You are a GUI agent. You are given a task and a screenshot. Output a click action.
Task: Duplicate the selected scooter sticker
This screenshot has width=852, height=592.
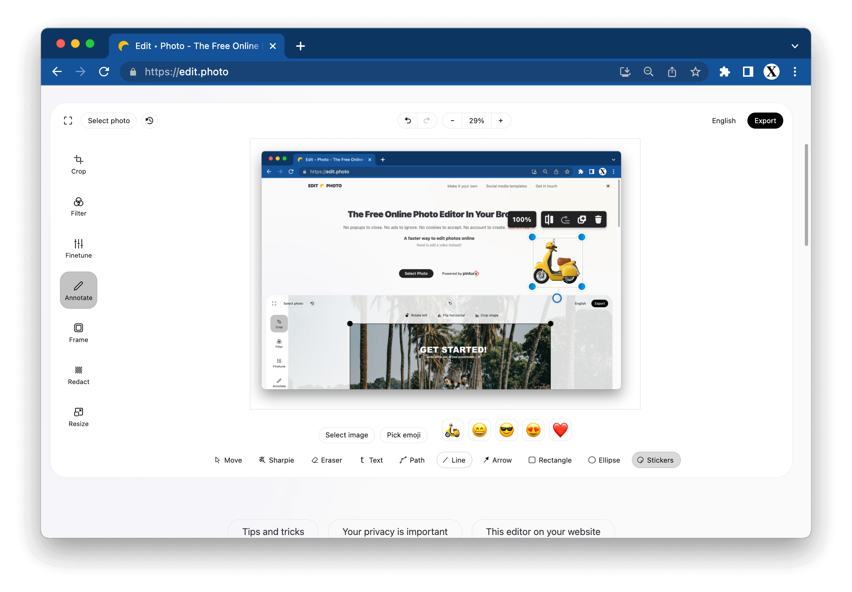pyautogui.click(x=581, y=220)
